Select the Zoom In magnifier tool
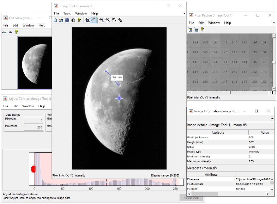This screenshot has width=277, height=204. click(102, 20)
